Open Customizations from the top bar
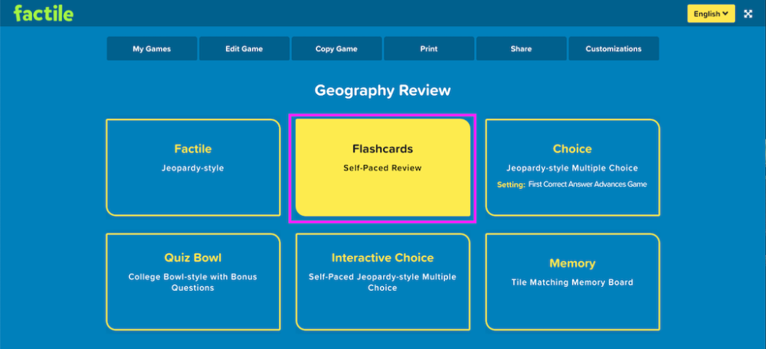 tap(614, 49)
